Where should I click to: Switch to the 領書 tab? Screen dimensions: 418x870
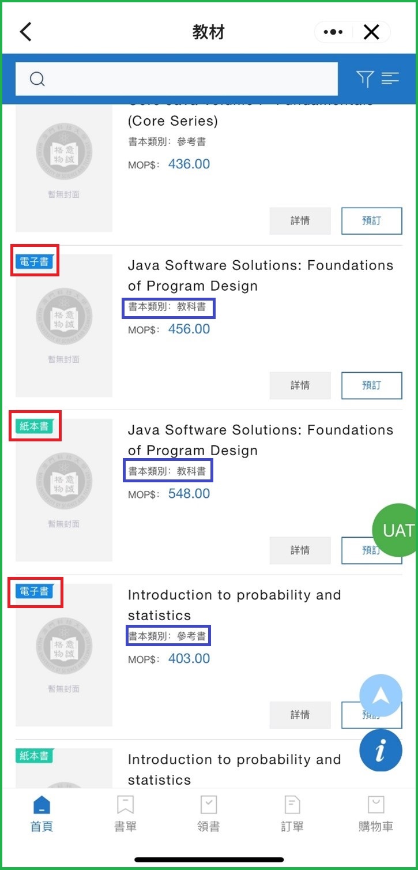208,813
